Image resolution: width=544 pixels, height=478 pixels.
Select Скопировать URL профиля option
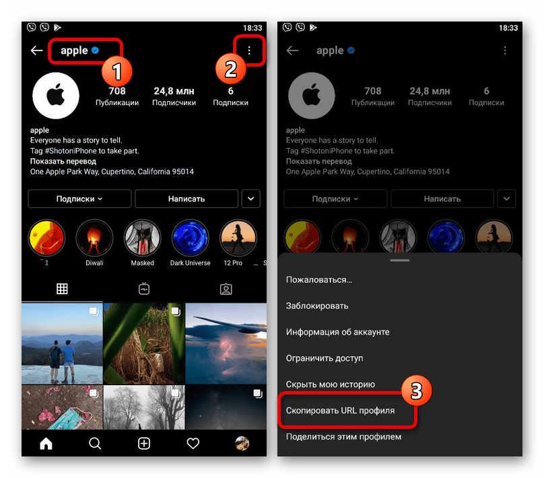tap(400, 411)
